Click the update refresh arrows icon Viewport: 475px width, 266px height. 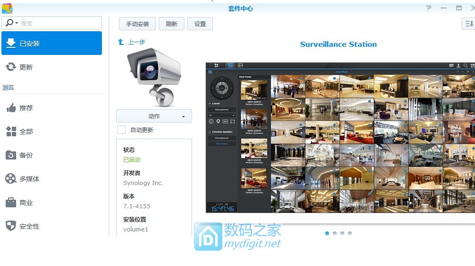pos(11,67)
